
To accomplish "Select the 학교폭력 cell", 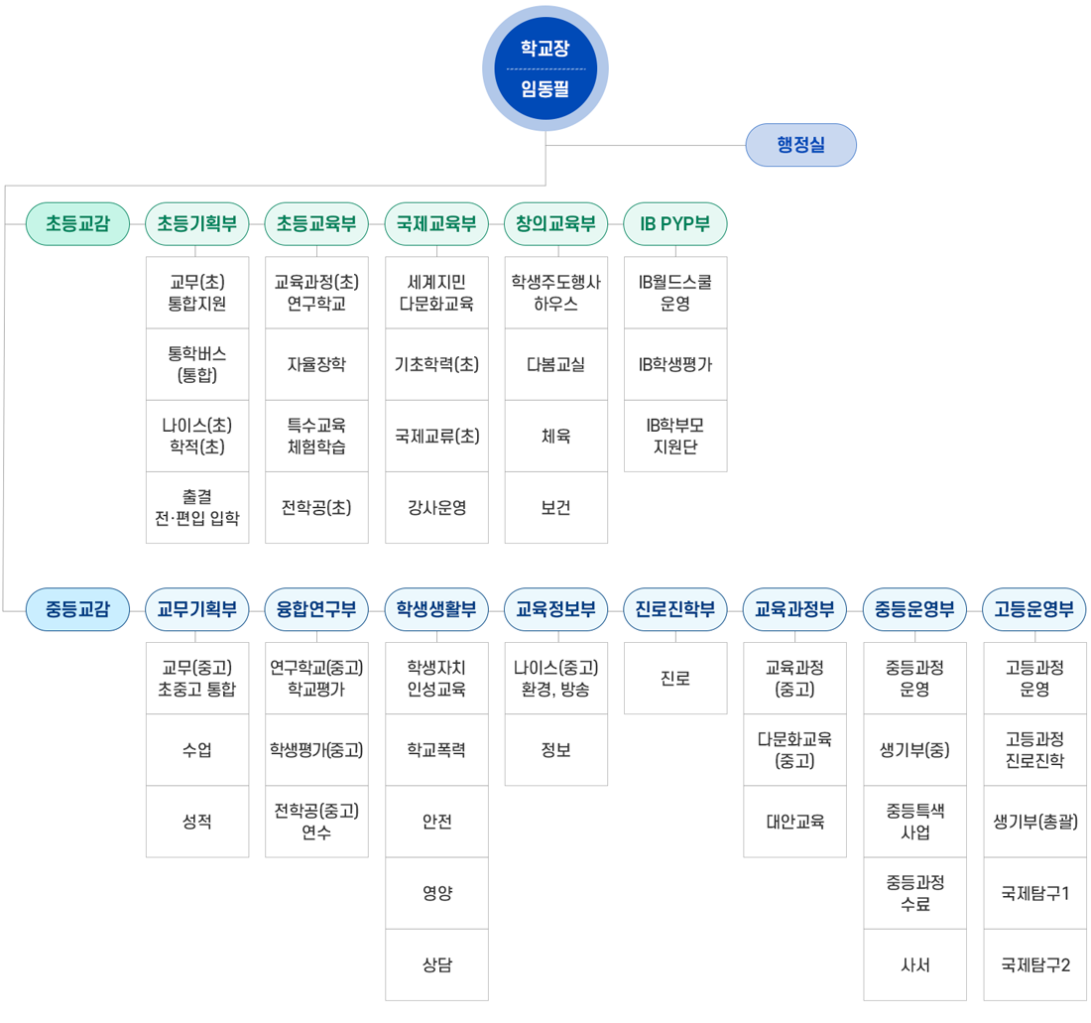I will point(436,750).
